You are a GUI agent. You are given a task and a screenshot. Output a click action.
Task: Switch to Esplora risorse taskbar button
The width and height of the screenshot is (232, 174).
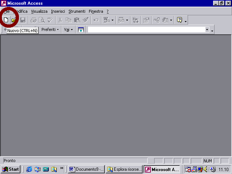(x=124, y=169)
